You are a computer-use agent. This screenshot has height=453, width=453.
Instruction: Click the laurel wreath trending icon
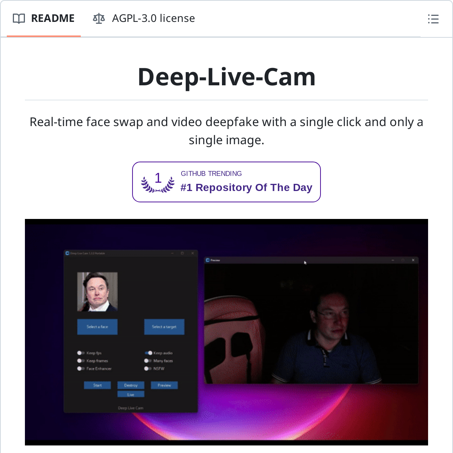[x=158, y=182]
